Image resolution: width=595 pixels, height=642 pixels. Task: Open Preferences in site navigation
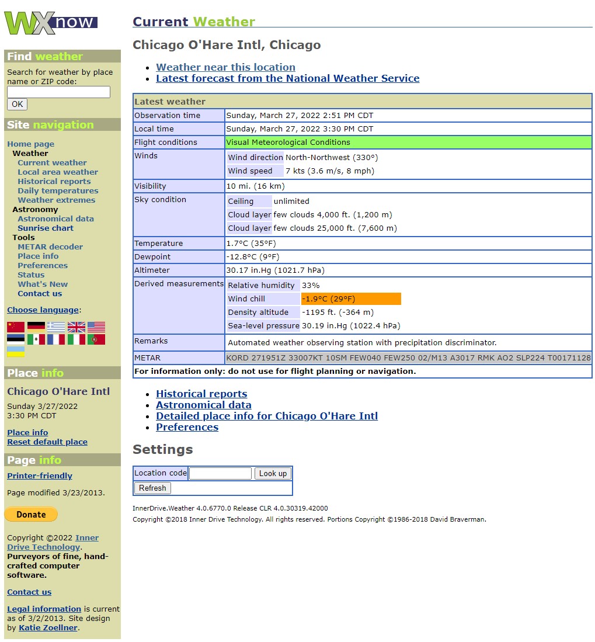tap(43, 266)
